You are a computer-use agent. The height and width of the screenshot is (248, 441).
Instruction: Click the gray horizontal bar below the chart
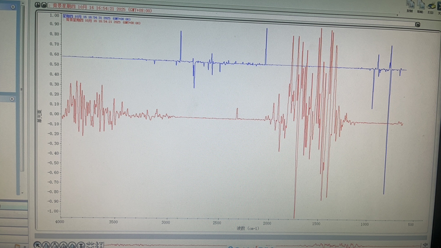click(230, 237)
